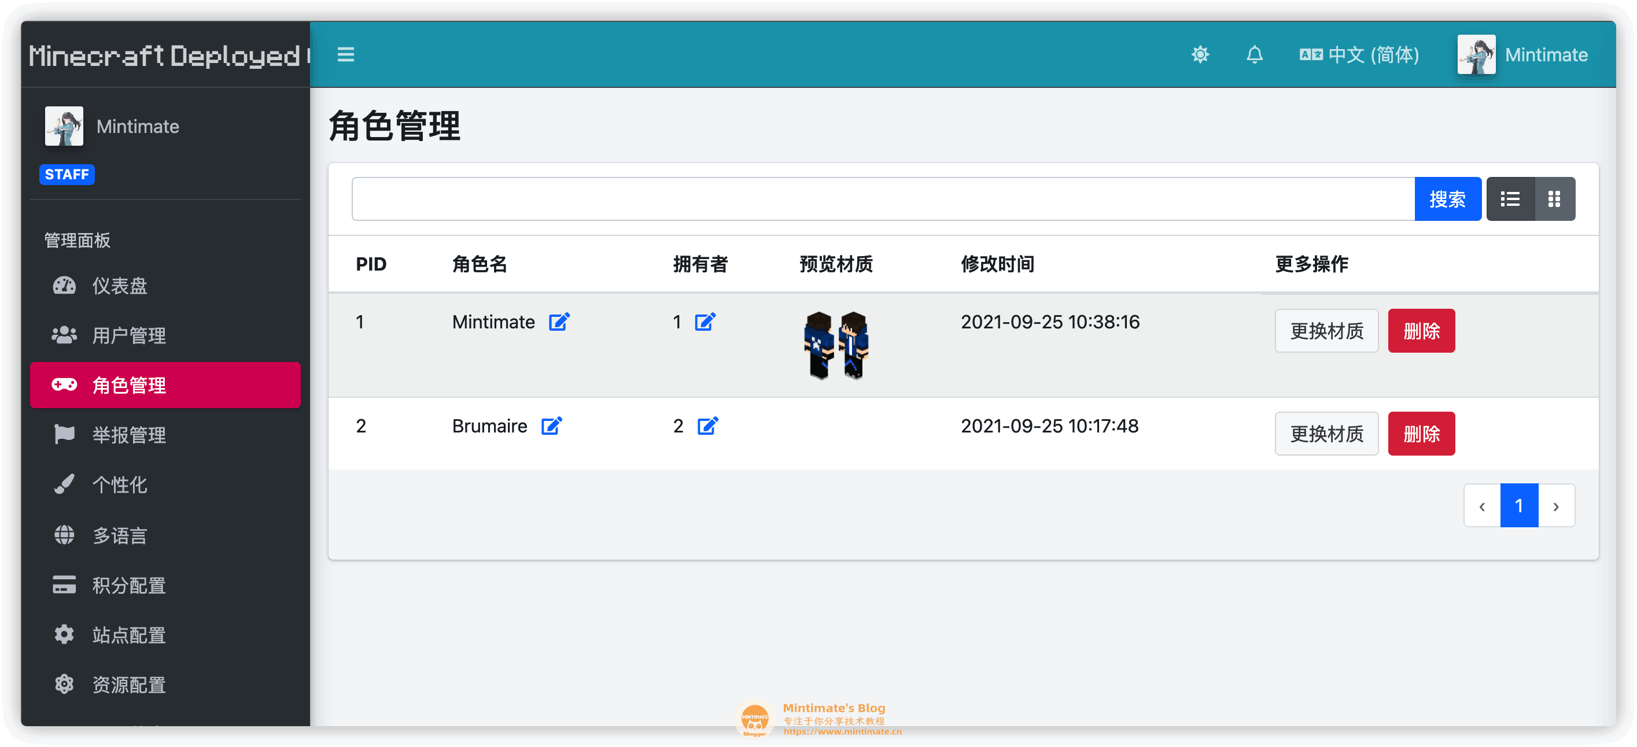Open the 中文 (简体) language dropdown
The height and width of the screenshot is (747, 1637).
point(1359,54)
